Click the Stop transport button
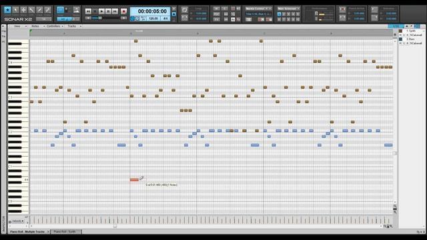 [x=95, y=11]
